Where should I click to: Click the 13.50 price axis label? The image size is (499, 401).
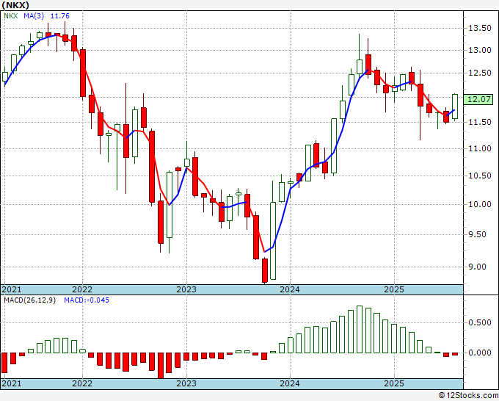coord(480,29)
